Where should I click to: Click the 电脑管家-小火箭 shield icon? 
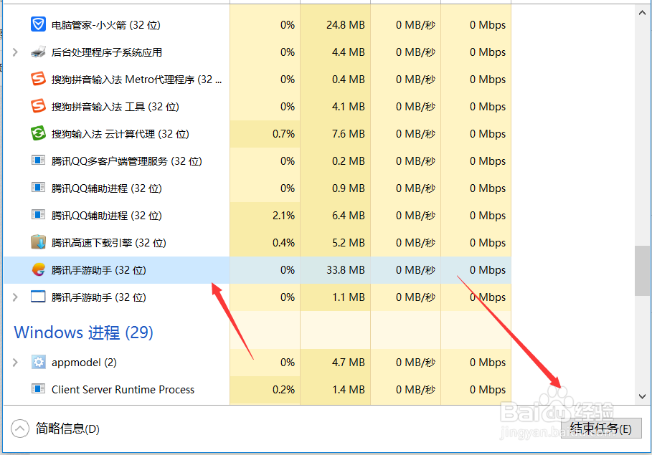point(38,24)
